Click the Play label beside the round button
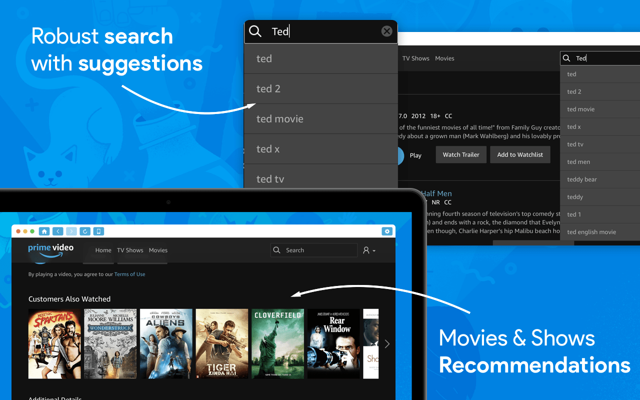This screenshot has height=400, width=640. tap(415, 155)
